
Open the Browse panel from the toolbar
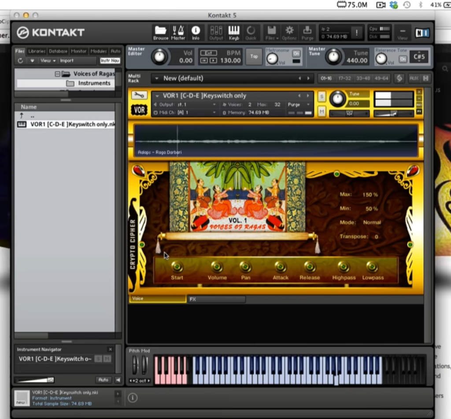(160, 33)
